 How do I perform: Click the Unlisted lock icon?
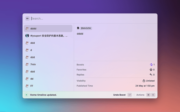(x=144, y=81)
